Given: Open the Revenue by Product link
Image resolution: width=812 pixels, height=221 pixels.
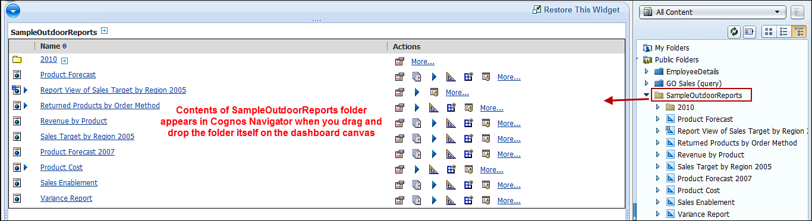Looking at the screenshot, I should coord(74,121).
